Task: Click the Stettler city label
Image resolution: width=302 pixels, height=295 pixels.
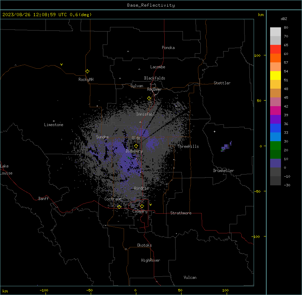Action: tap(222, 83)
